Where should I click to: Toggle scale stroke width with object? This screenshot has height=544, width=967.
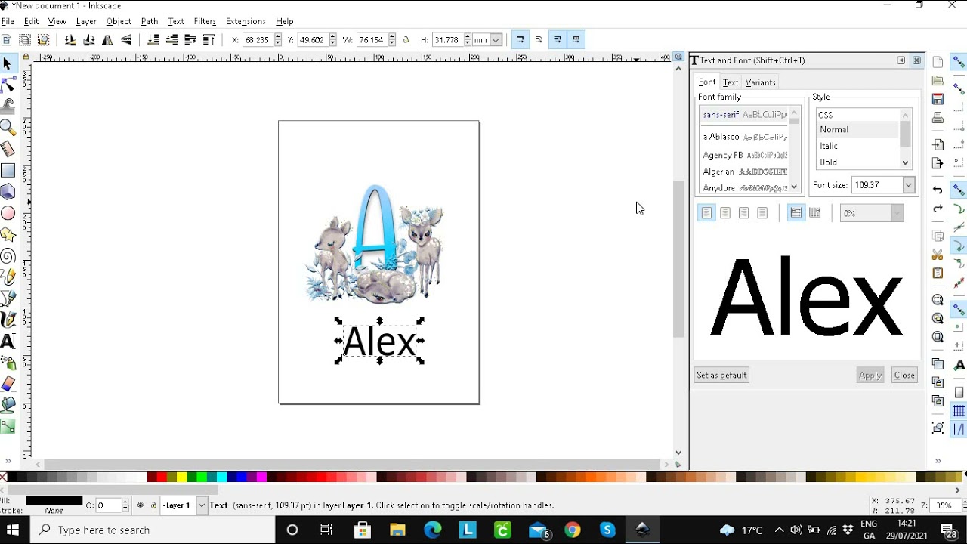click(x=520, y=40)
